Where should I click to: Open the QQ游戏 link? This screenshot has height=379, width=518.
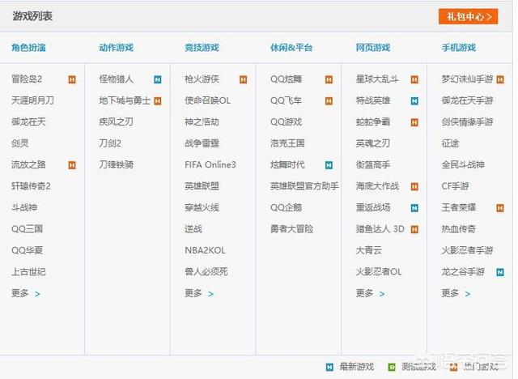pyautogui.click(x=286, y=122)
